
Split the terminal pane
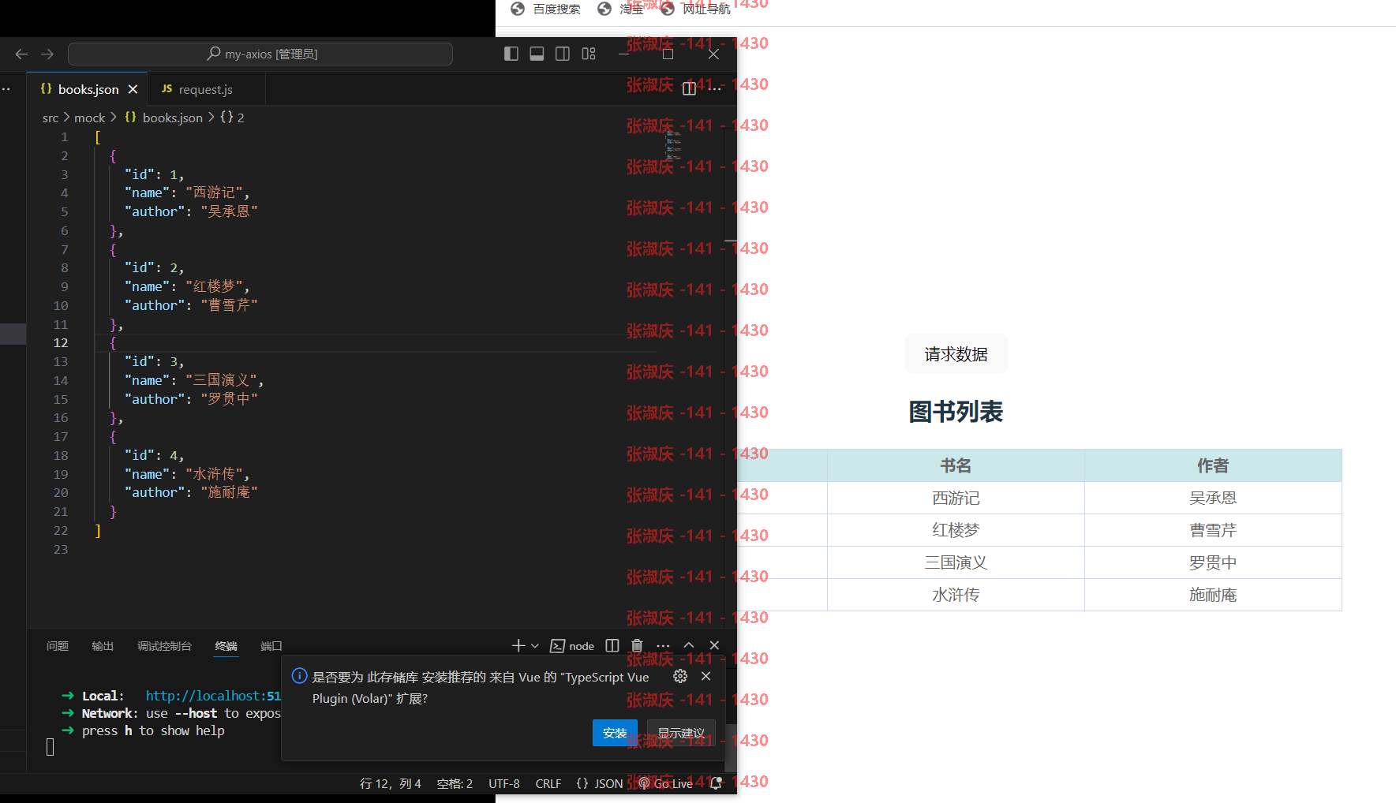click(x=612, y=645)
